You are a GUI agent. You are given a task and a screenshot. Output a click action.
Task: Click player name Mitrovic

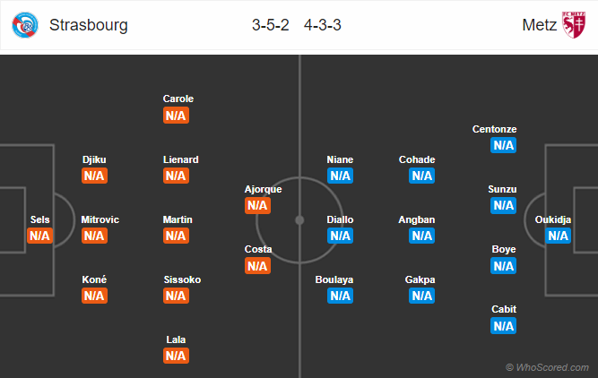click(x=100, y=219)
